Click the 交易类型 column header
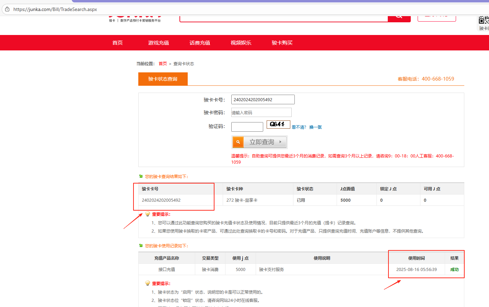Screen dimensions: 489x307 coord(210,258)
